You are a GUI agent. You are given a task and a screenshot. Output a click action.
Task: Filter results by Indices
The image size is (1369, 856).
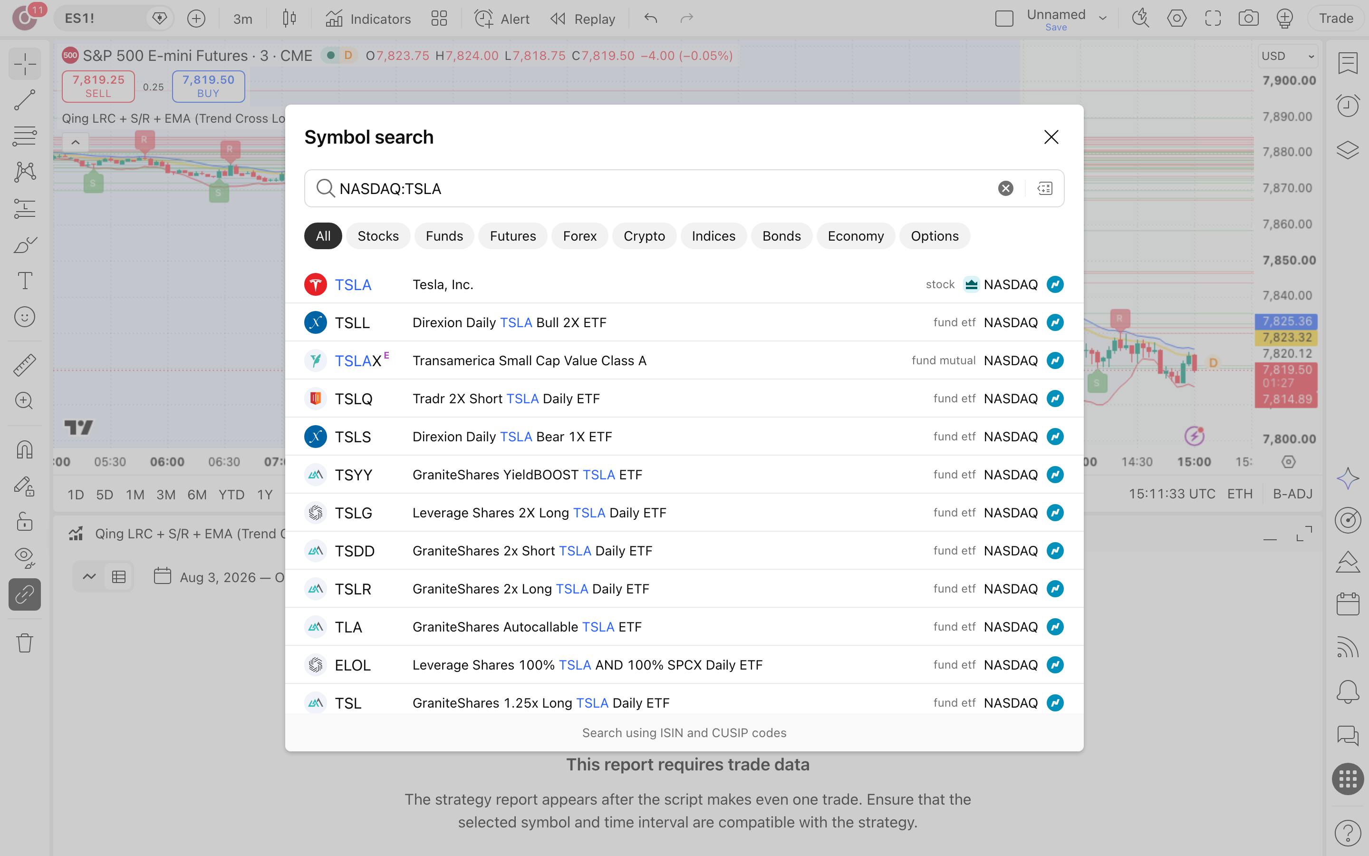click(x=713, y=236)
